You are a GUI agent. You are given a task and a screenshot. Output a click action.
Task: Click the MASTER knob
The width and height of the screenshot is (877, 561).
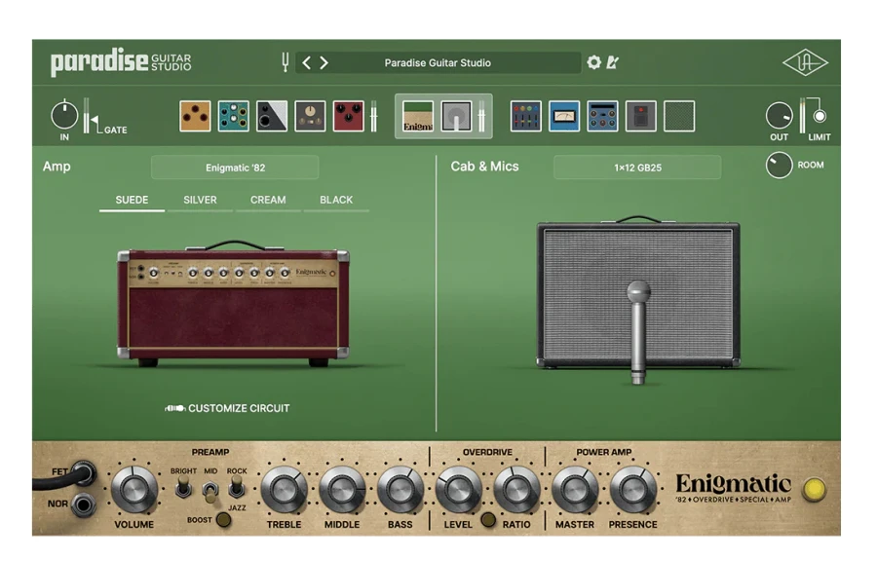click(575, 490)
